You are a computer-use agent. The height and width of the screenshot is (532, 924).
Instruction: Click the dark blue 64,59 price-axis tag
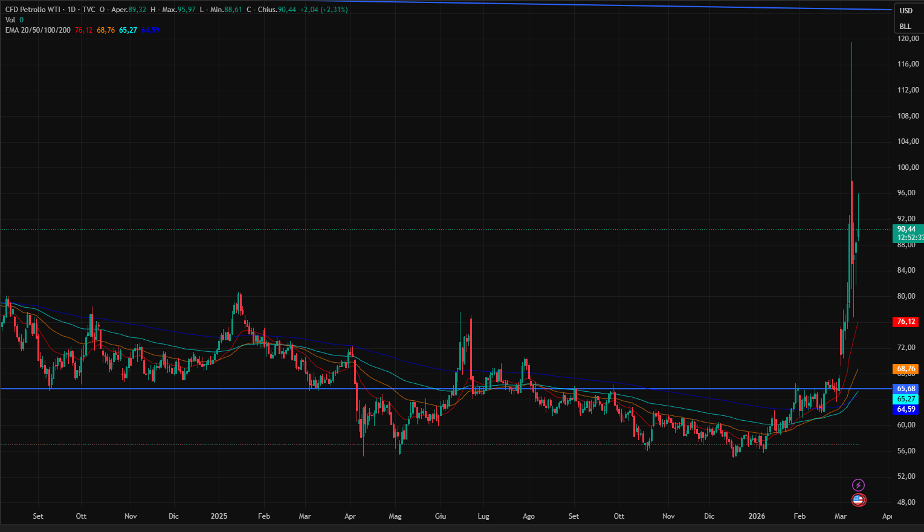[905, 409]
